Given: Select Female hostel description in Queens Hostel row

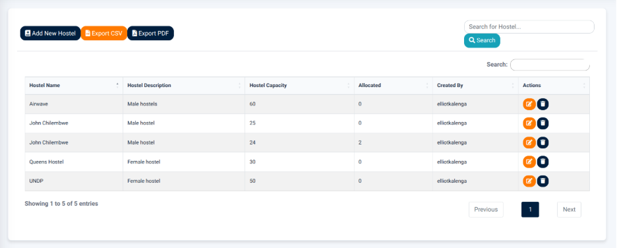Looking at the screenshot, I should [x=144, y=162].
